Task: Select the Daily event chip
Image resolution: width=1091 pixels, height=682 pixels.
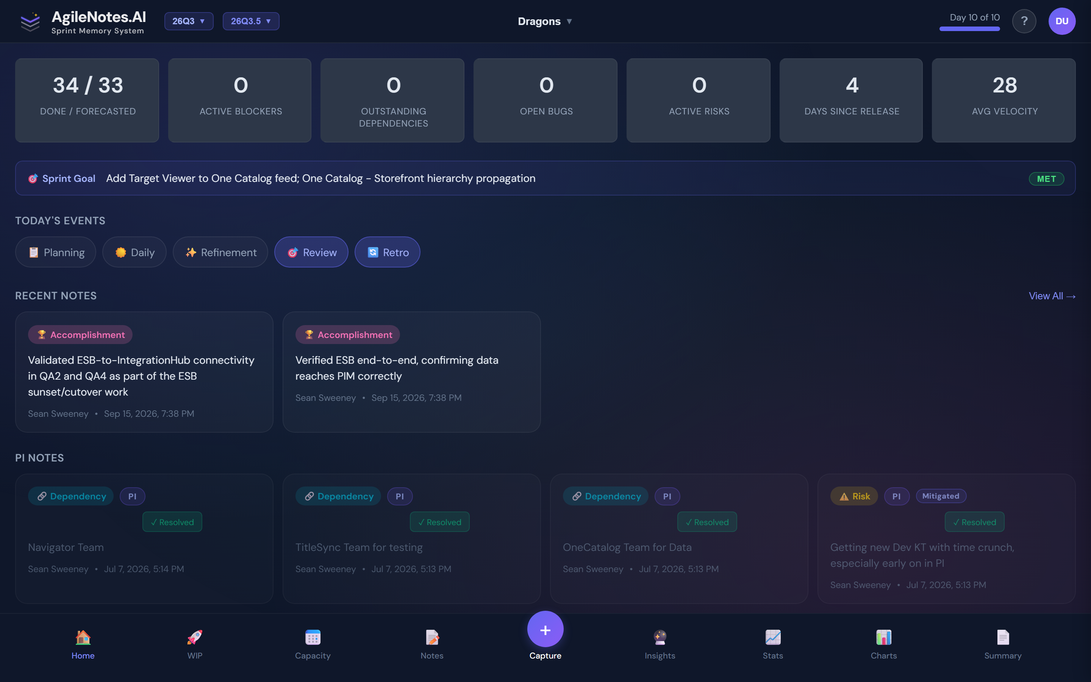Action: (134, 252)
